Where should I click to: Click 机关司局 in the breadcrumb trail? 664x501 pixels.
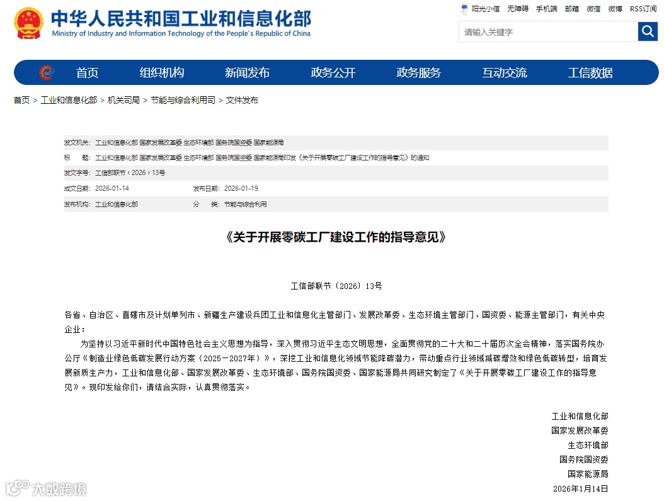point(123,99)
